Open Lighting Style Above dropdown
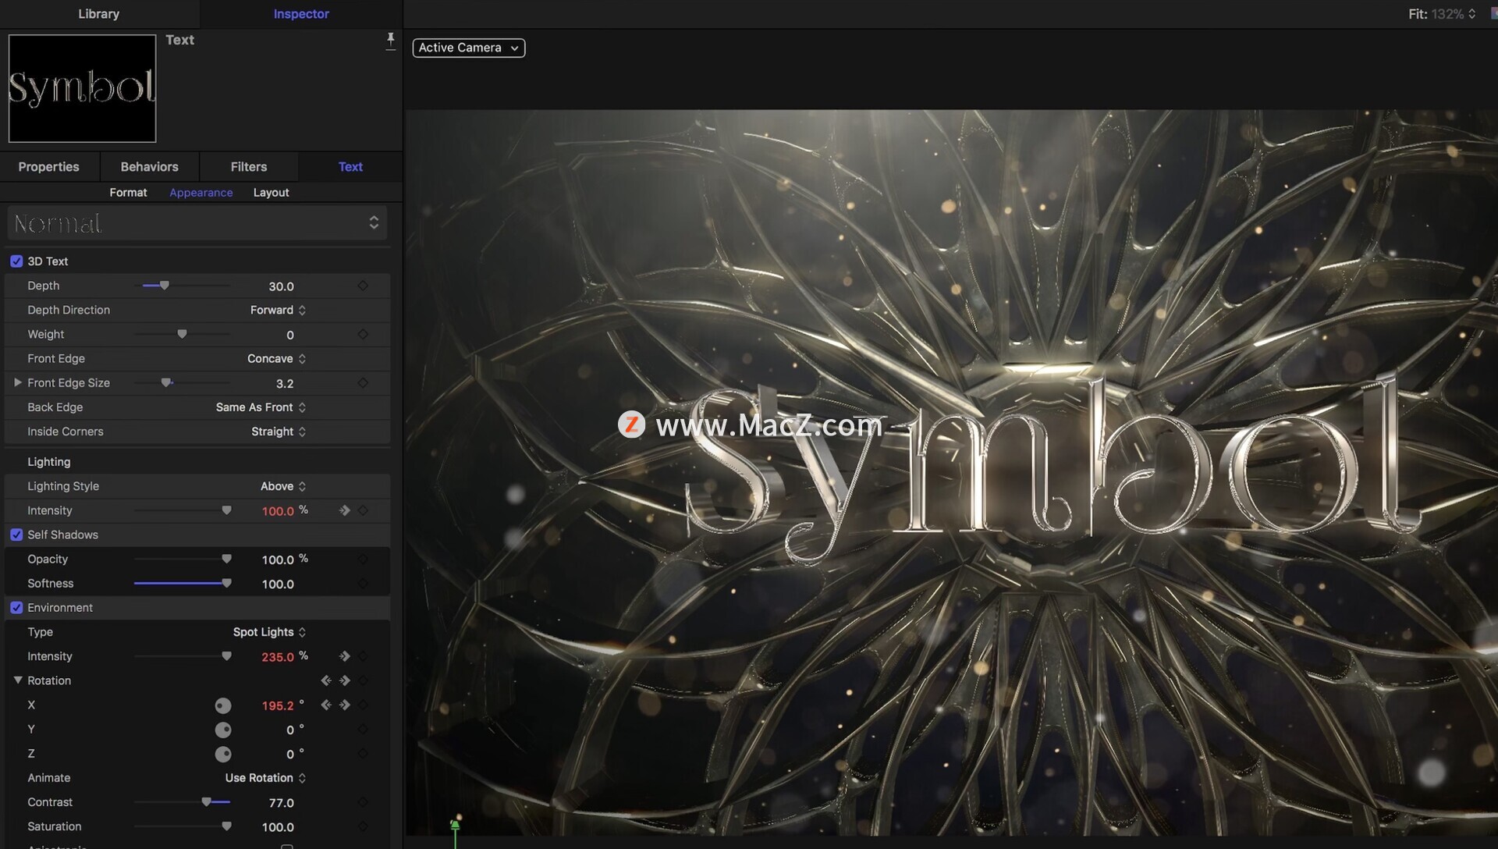This screenshot has height=849, width=1498. coord(283,485)
